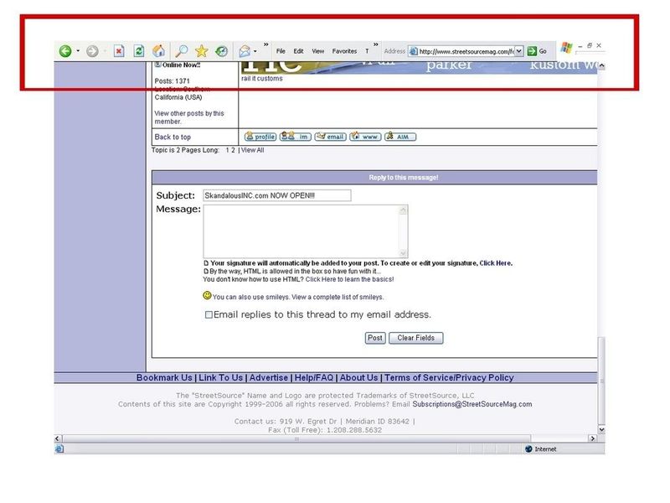The image size is (670, 503).
Task: Click inside the Message text area
Action: tap(305, 231)
